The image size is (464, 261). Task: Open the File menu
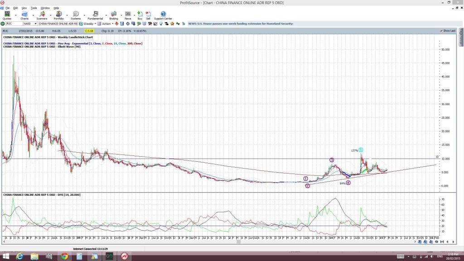click(x=7, y=8)
